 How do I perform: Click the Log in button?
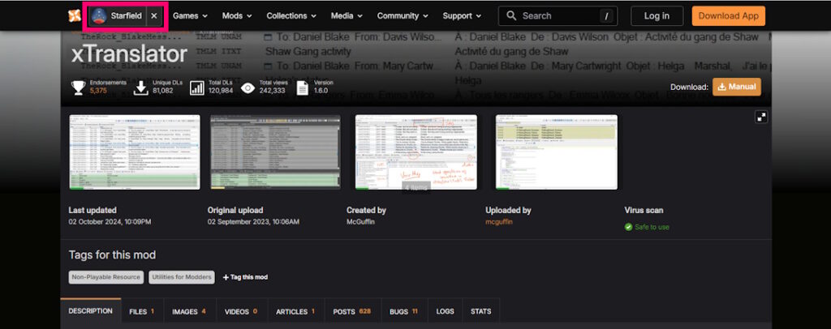[x=657, y=16]
